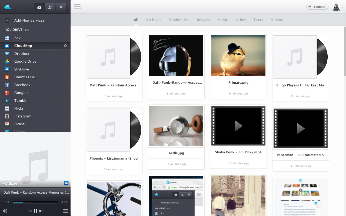Click the Ubuntu One icon
The width and height of the screenshot is (346, 216).
click(7, 77)
